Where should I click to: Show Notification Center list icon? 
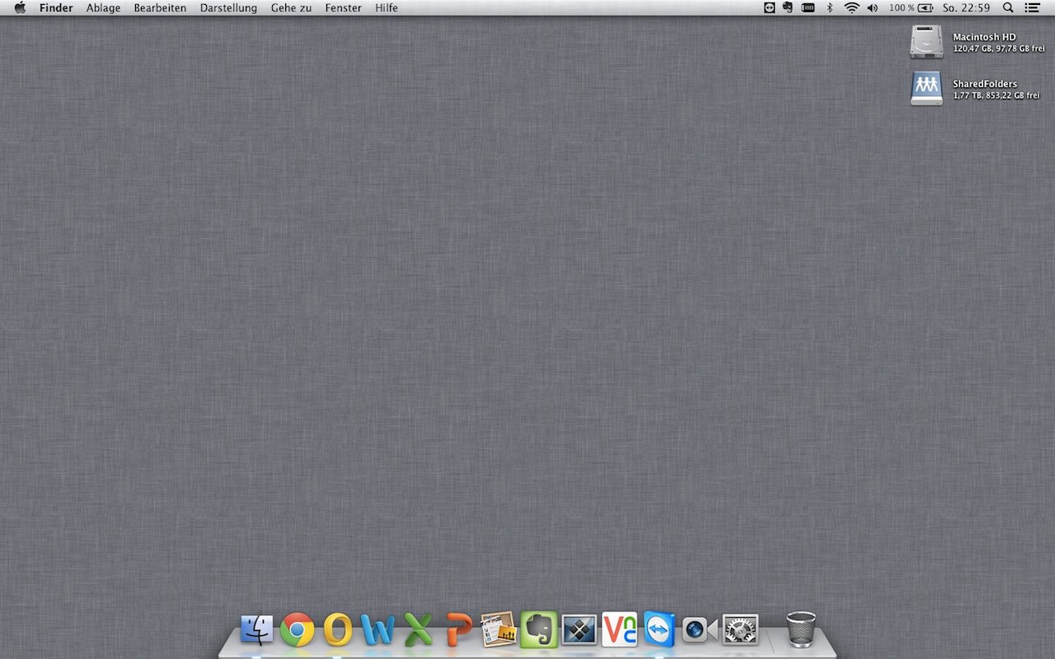[1032, 8]
